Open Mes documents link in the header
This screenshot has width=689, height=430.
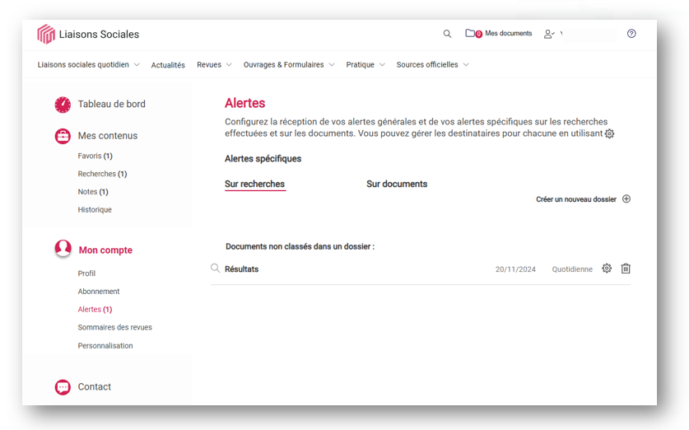tap(509, 34)
